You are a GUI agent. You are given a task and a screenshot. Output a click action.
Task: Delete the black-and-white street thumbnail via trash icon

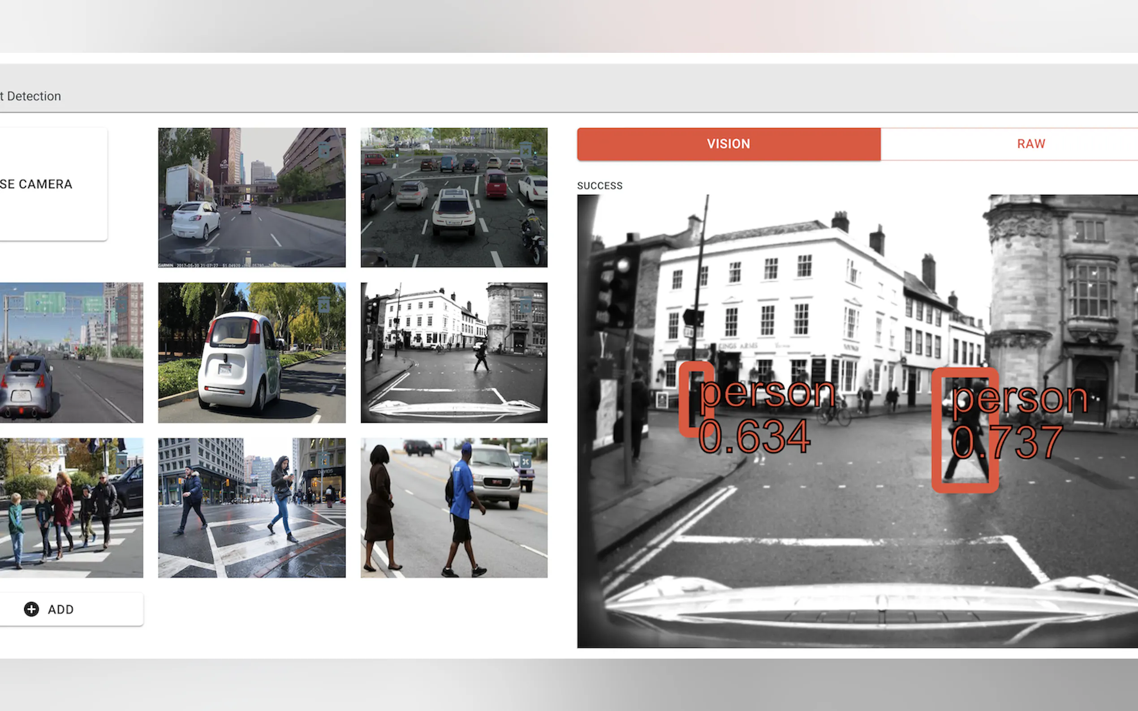[x=526, y=306]
